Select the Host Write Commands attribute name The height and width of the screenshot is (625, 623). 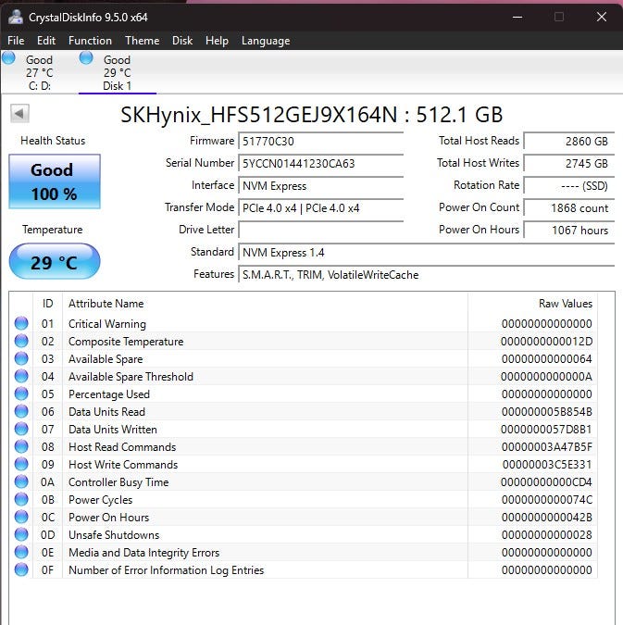123,465
